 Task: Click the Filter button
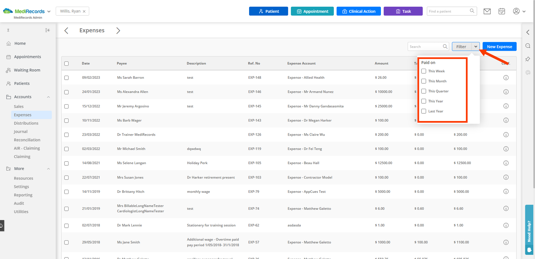pos(462,47)
